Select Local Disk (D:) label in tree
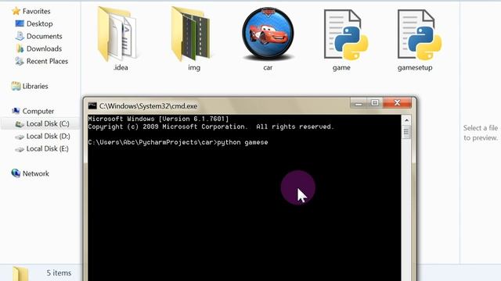Image resolution: width=501 pixels, height=281 pixels. click(49, 136)
